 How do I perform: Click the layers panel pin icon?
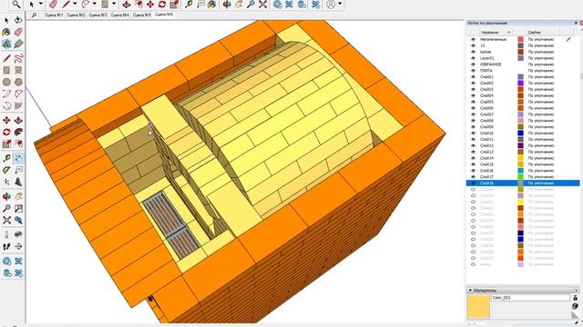(x=576, y=23)
